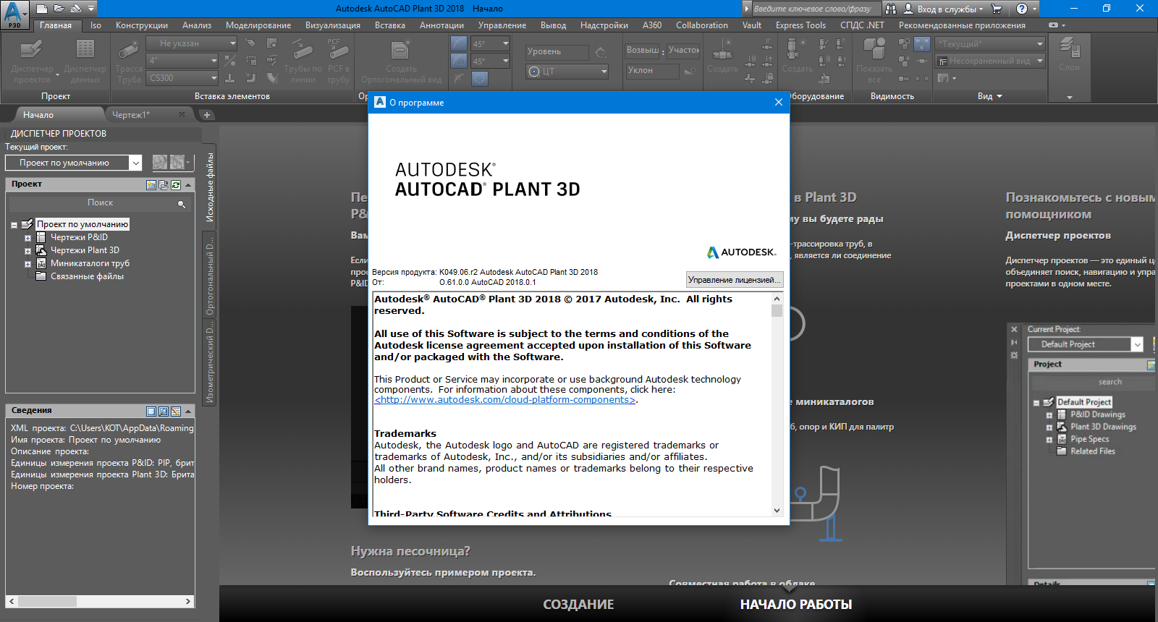
Task: Open the Express Tools ribbon tab
Action: [800, 25]
